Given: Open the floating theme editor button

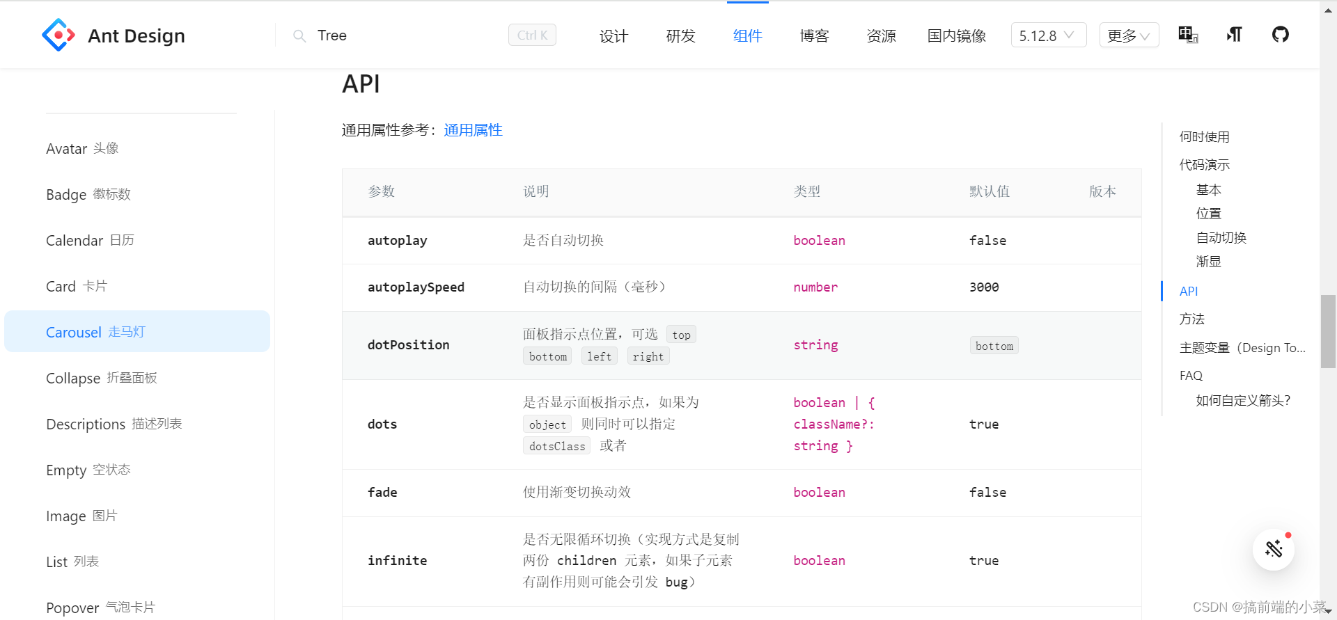Looking at the screenshot, I should 1274,549.
